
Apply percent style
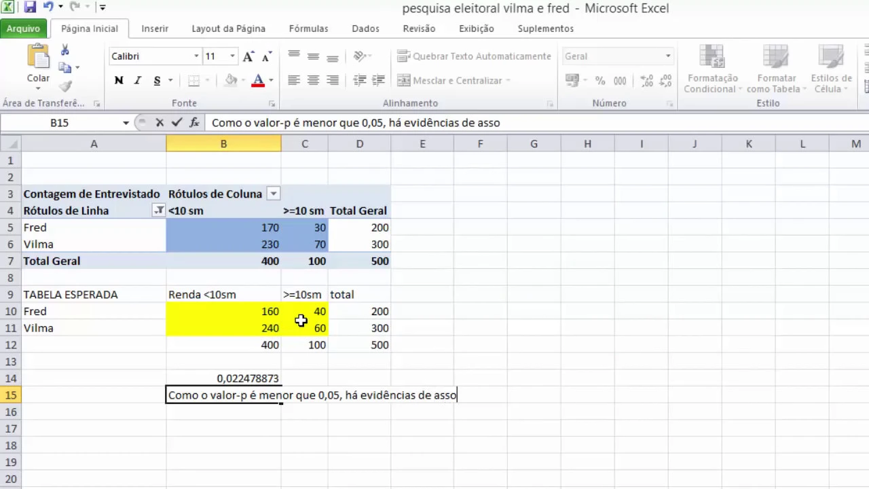pyautogui.click(x=600, y=80)
